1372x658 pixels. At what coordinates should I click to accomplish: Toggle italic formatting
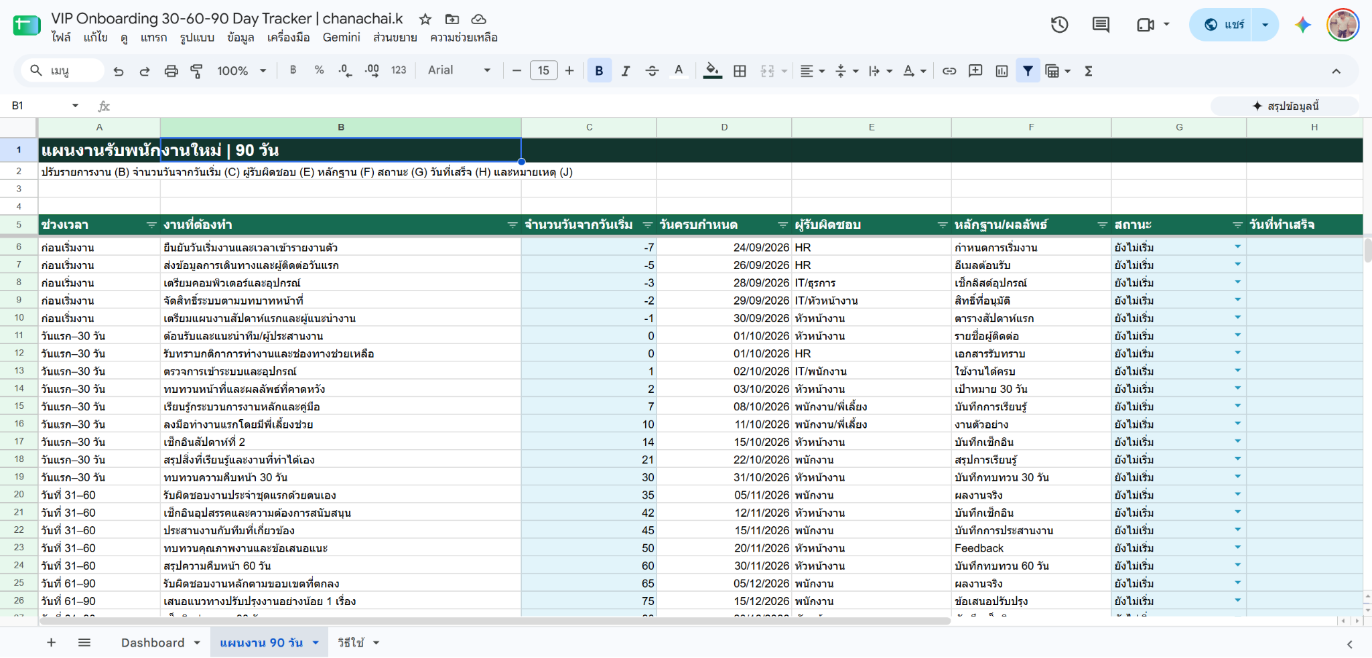pos(626,71)
